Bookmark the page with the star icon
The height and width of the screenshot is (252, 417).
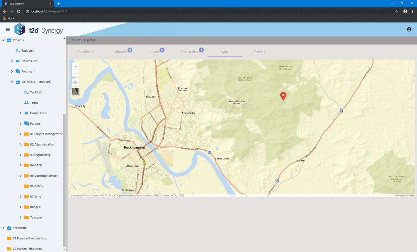[x=397, y=11]
